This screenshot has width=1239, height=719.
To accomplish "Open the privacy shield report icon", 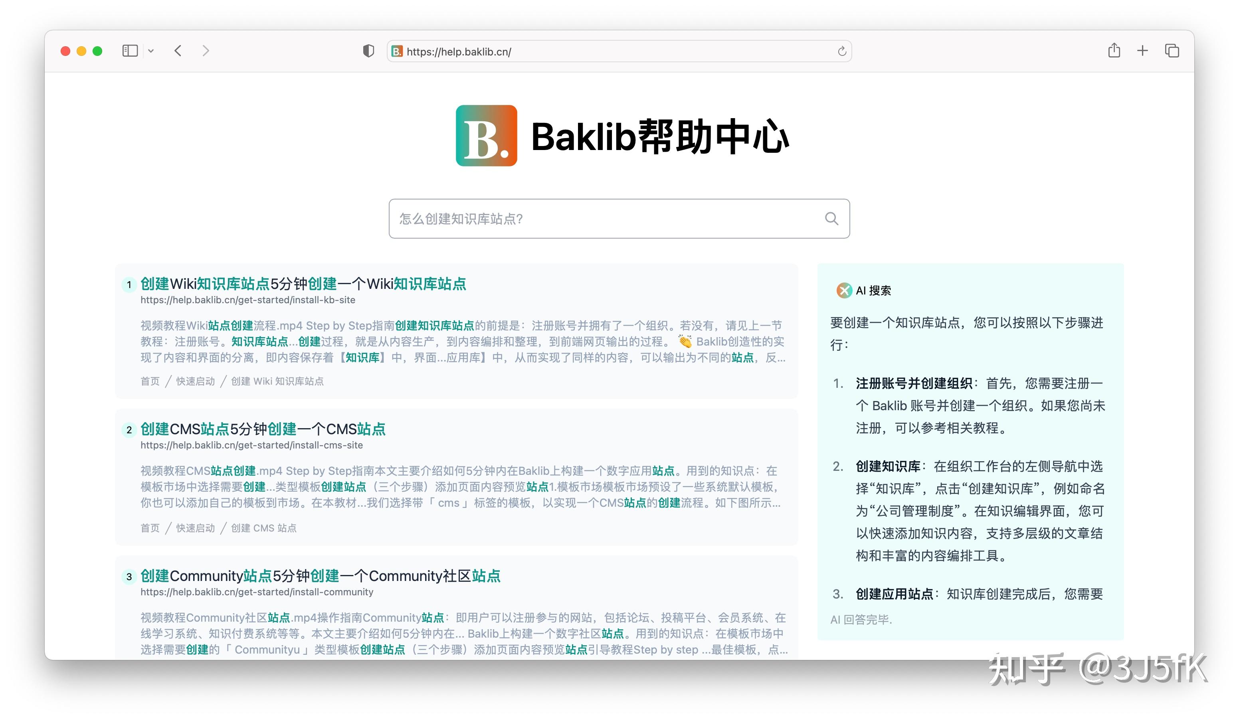I will pos(368,51).
